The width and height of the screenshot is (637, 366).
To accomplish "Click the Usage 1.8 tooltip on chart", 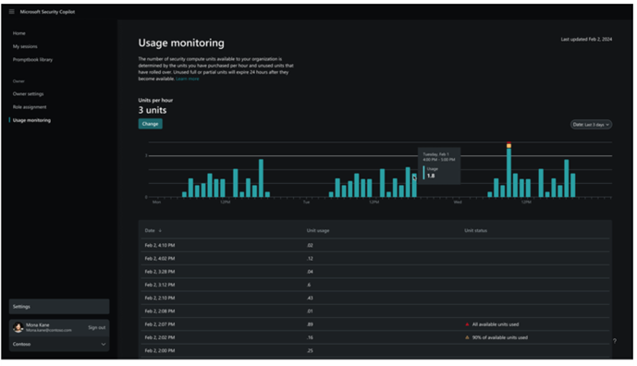I will coord(439,165).
